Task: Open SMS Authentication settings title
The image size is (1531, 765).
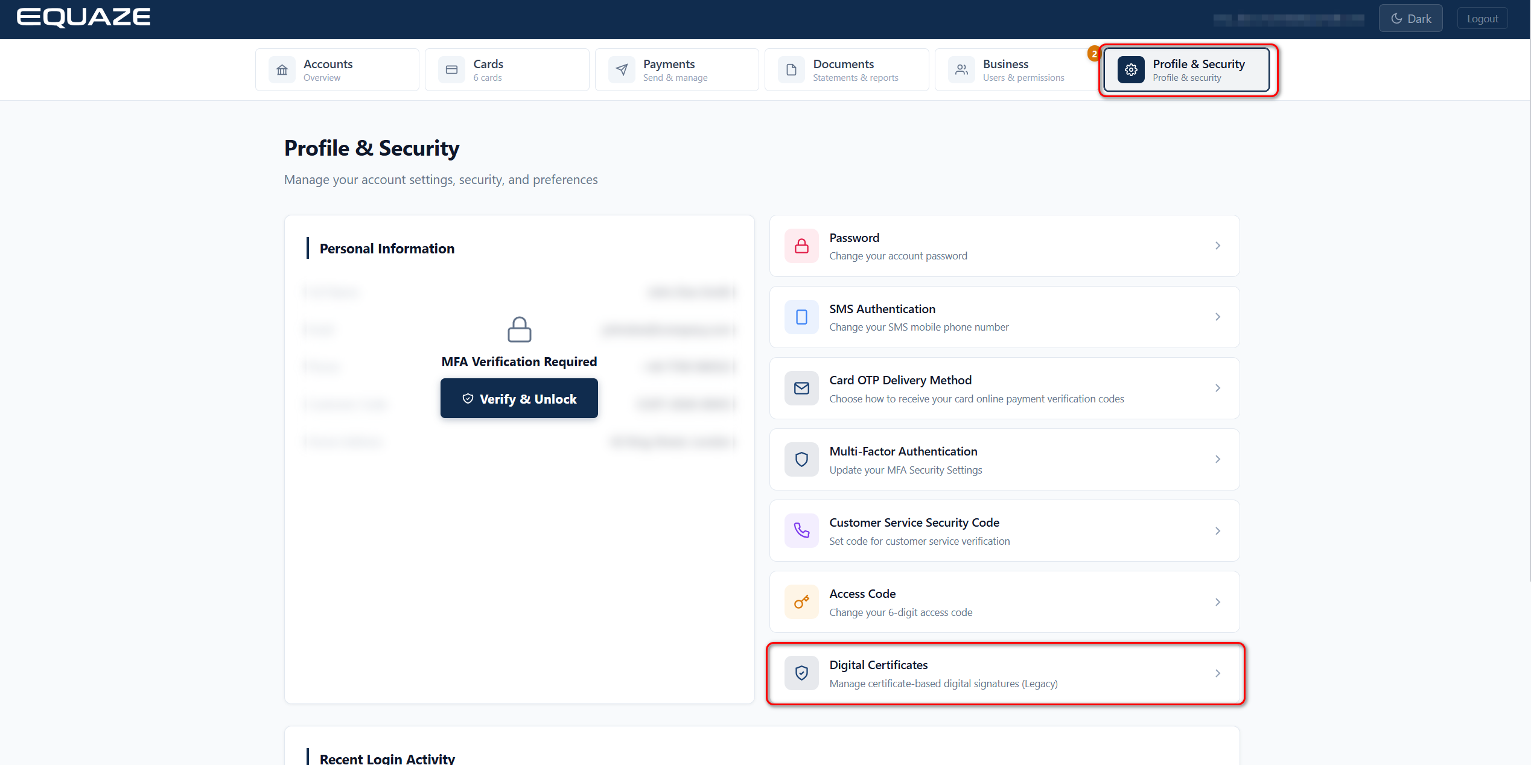Action: click(882, 309)
